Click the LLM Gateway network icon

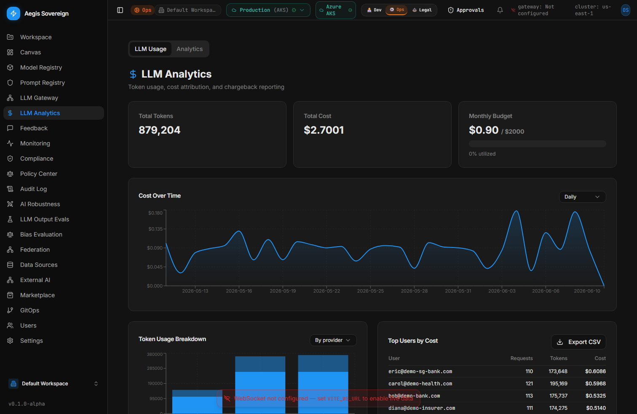(10, 98)
